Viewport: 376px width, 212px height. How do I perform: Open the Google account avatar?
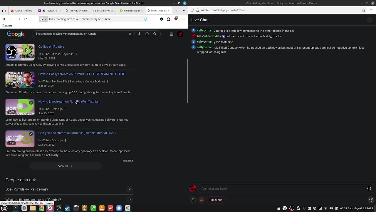click(x=180, y=34)
